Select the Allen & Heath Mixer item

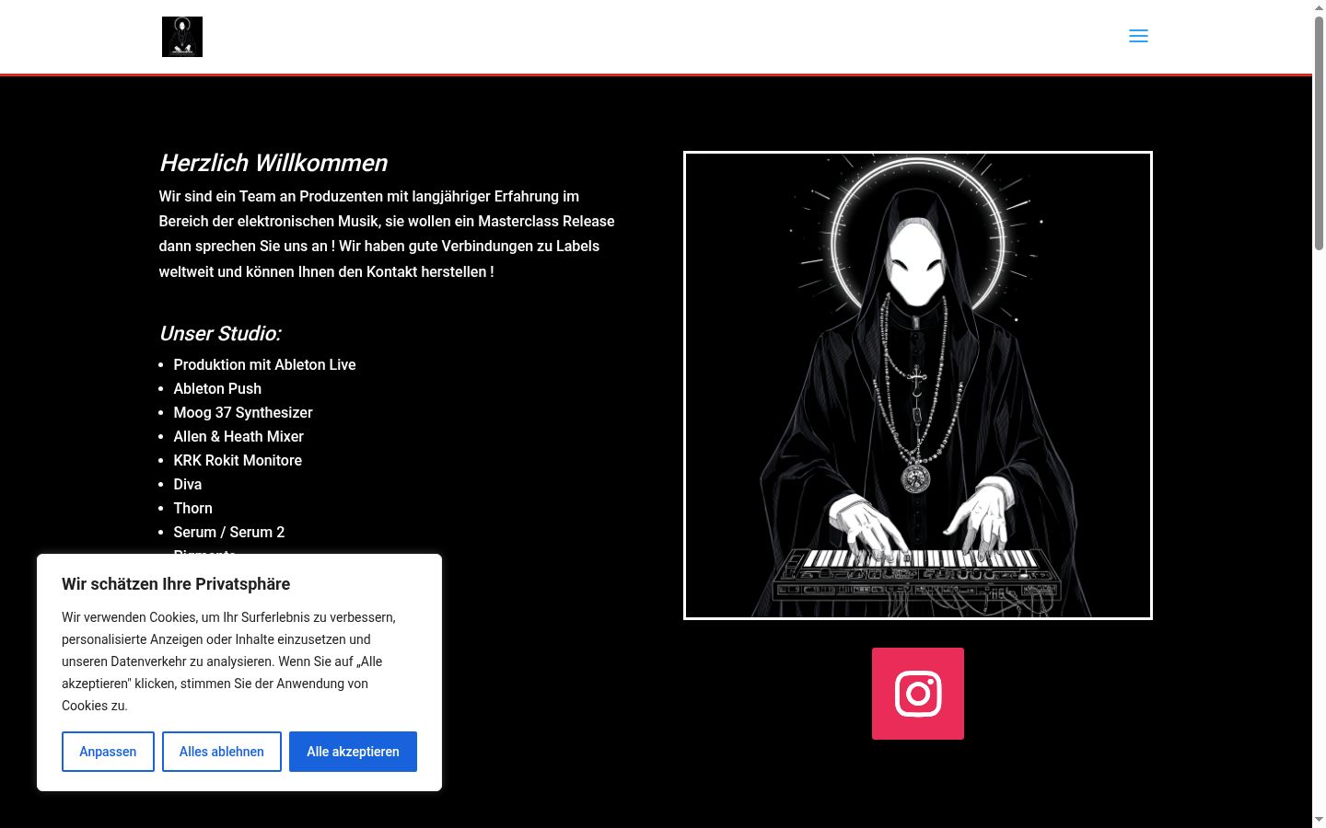(x=238, y=436)
